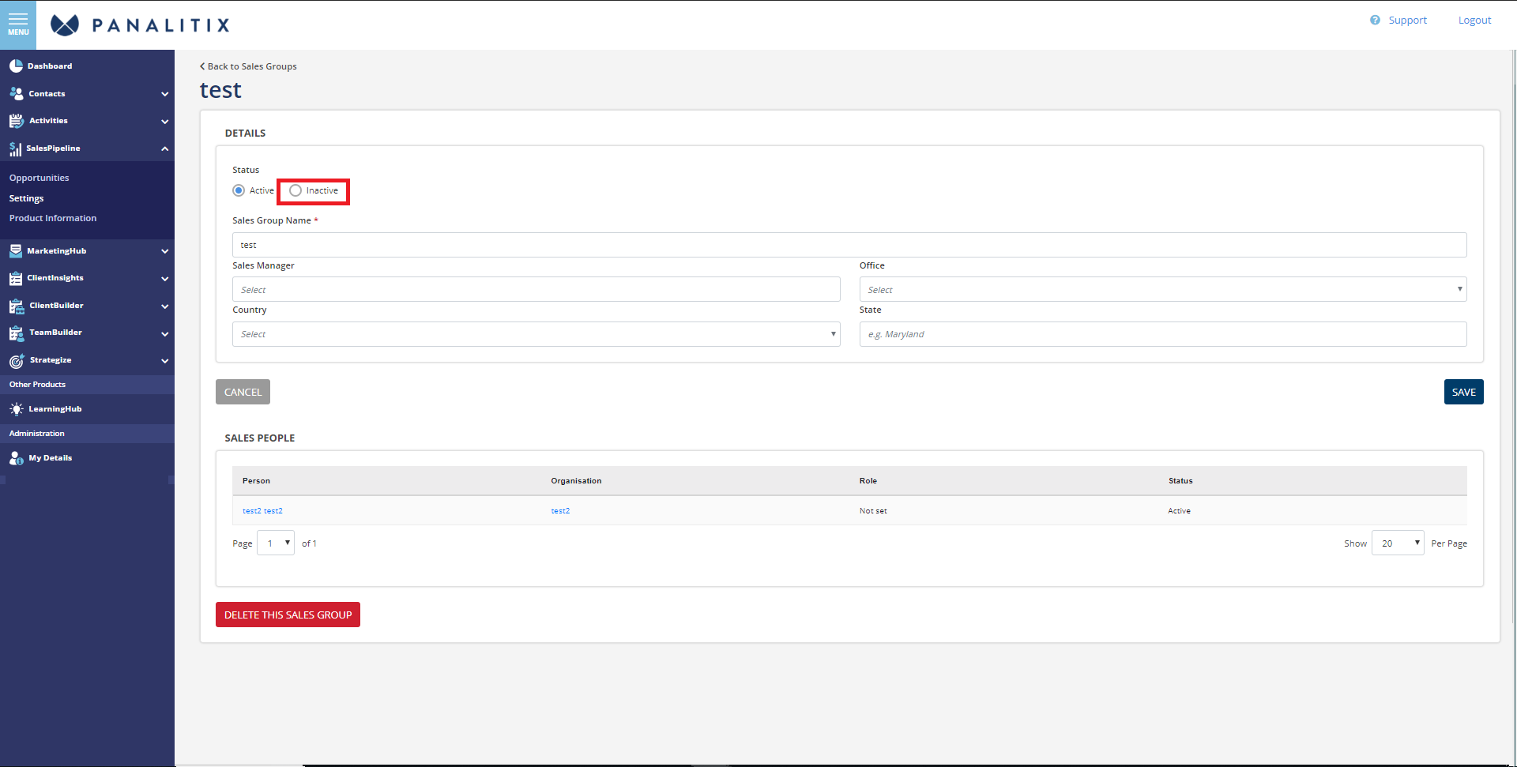Open the test2 organisation link
Viewport: 1517px width, 767px height.
point(560,511)
